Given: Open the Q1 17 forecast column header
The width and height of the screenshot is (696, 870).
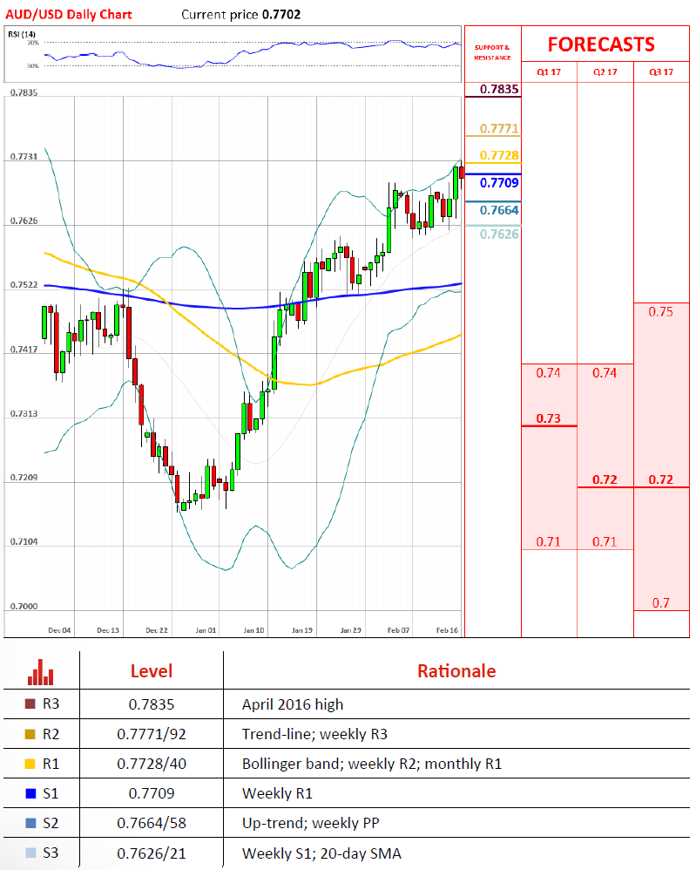Looking at the screenshot, I should point(549,72).
